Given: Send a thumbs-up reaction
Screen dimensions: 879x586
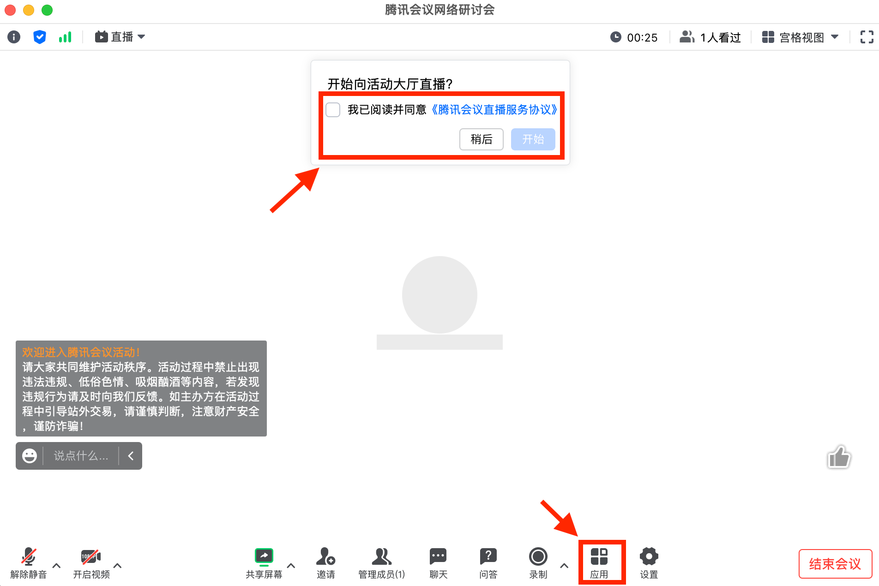Looking at the screenshot, I should coord(839,457).
